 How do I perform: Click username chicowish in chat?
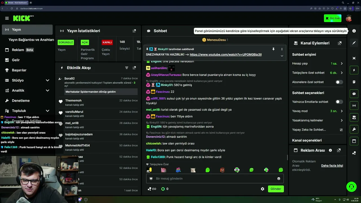tap(153, 144)
